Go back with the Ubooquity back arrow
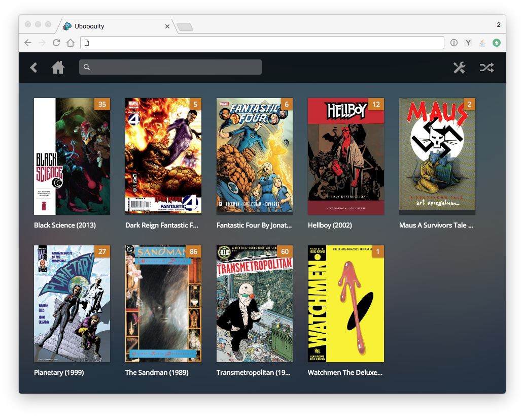 (34, 68)
